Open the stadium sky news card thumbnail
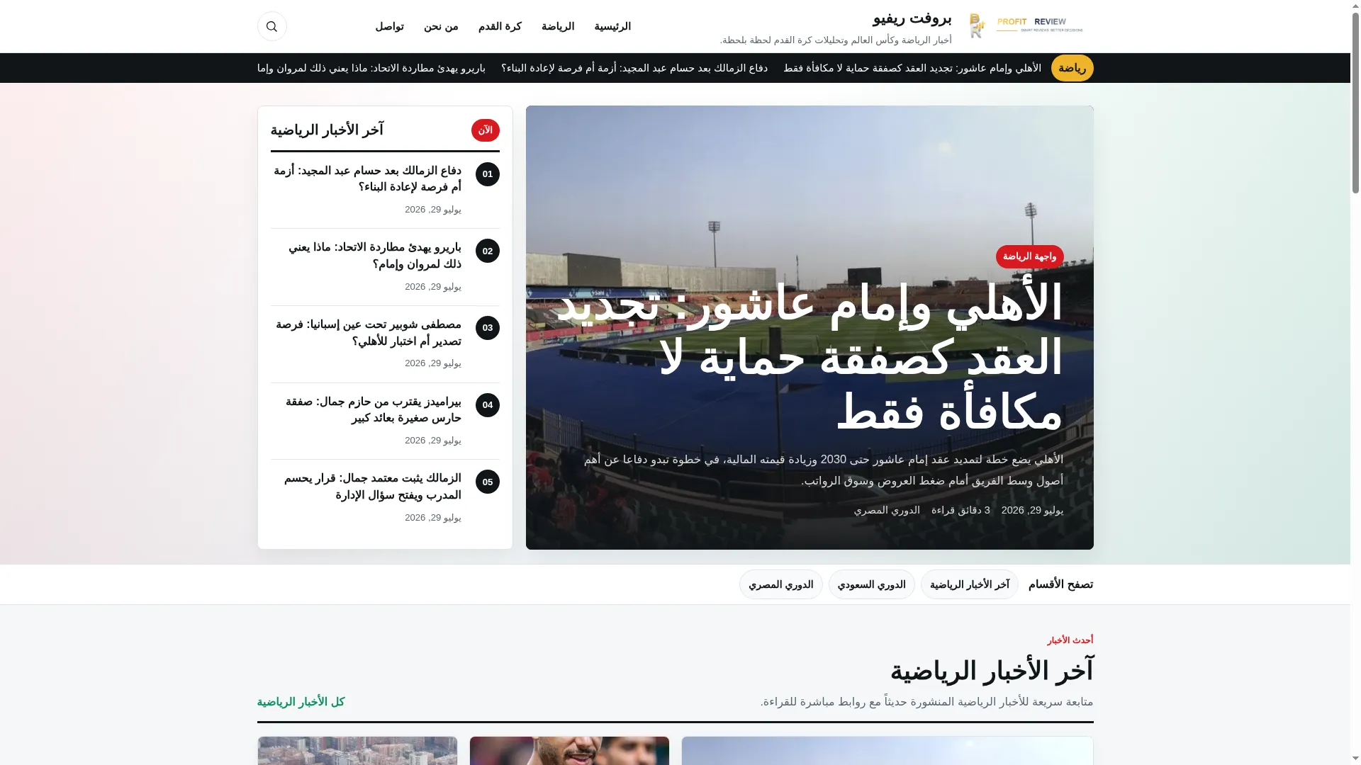Screen dimensions: 1361x765 tap(887, 751)
